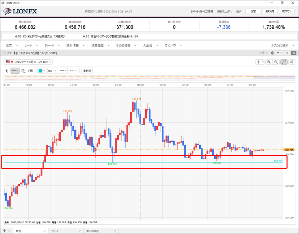The image size is (299, 234).
Task: Open chart settings gear icon
Action: coord(272,53)
